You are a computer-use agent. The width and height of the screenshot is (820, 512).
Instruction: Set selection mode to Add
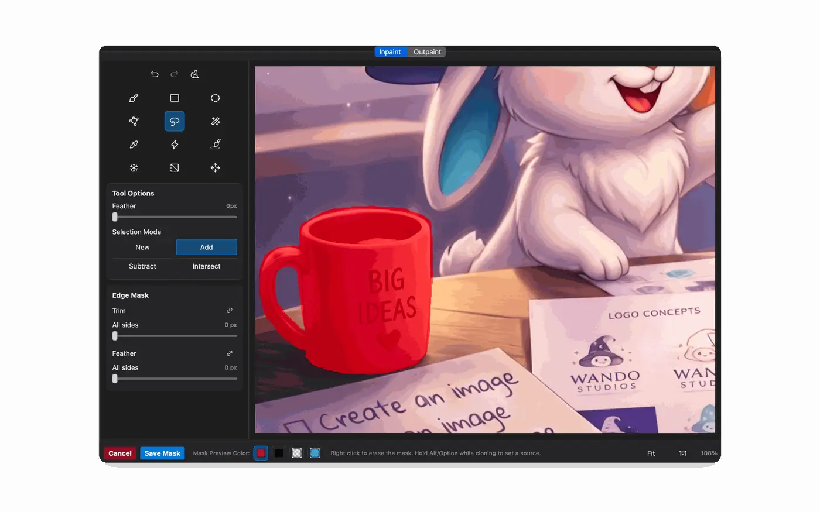[x=206, y=248]
